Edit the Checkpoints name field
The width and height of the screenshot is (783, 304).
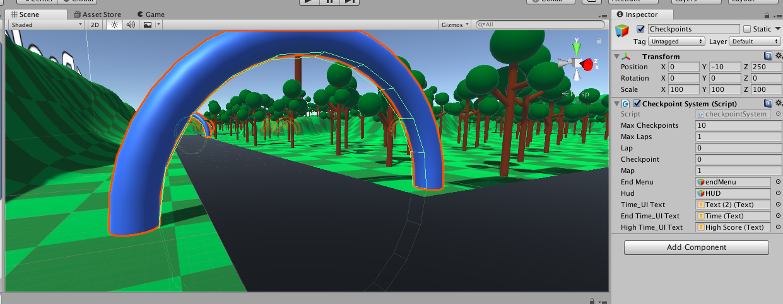click(x=693, y=29)
